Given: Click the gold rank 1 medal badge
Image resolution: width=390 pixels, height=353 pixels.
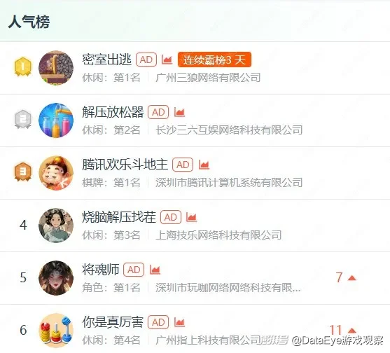Looking at the screenshot, I should coord(22,67).
